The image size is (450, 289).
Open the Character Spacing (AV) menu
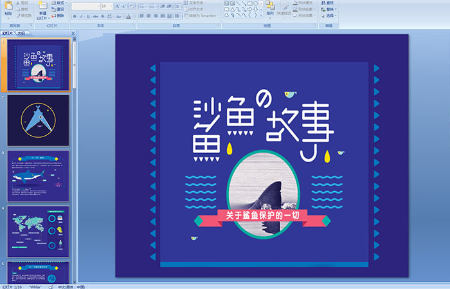(x=110, y=16)
